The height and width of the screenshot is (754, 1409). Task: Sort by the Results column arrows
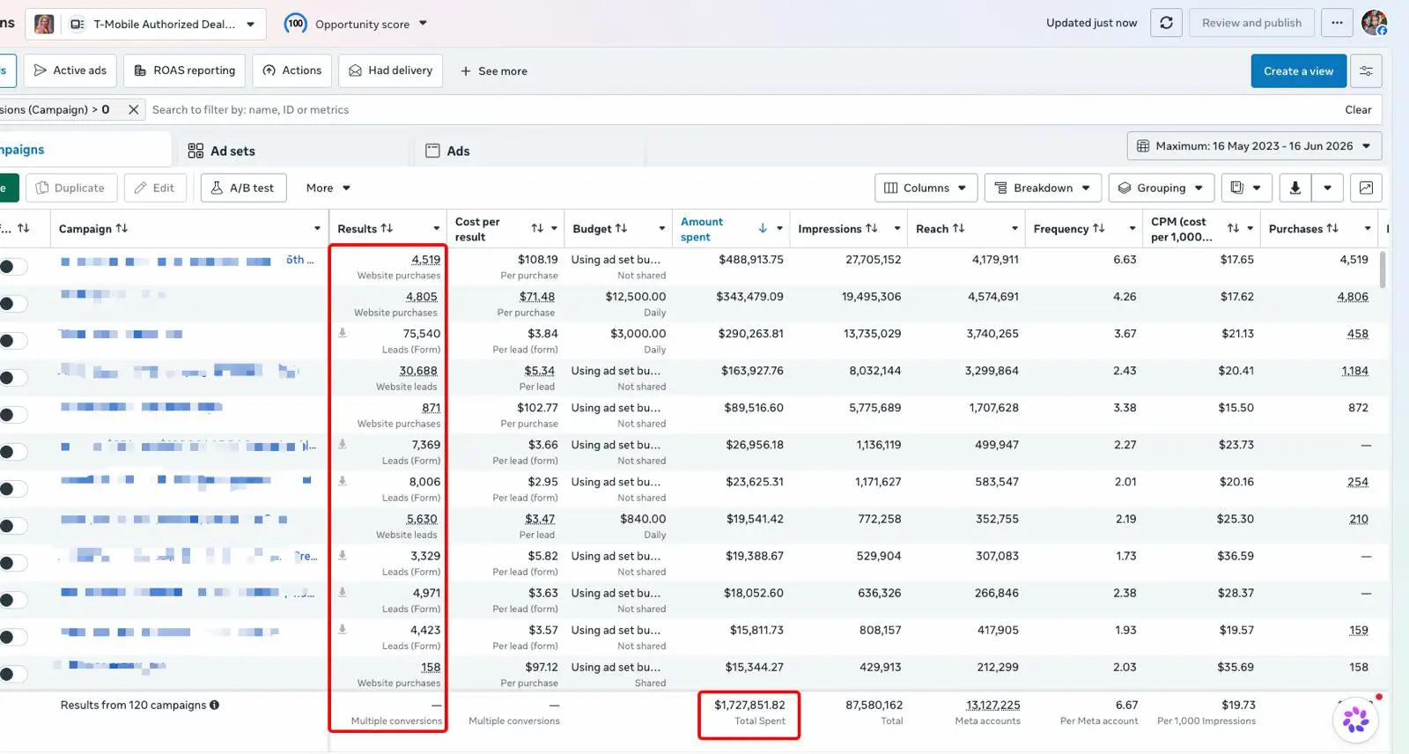click(387, 228)
